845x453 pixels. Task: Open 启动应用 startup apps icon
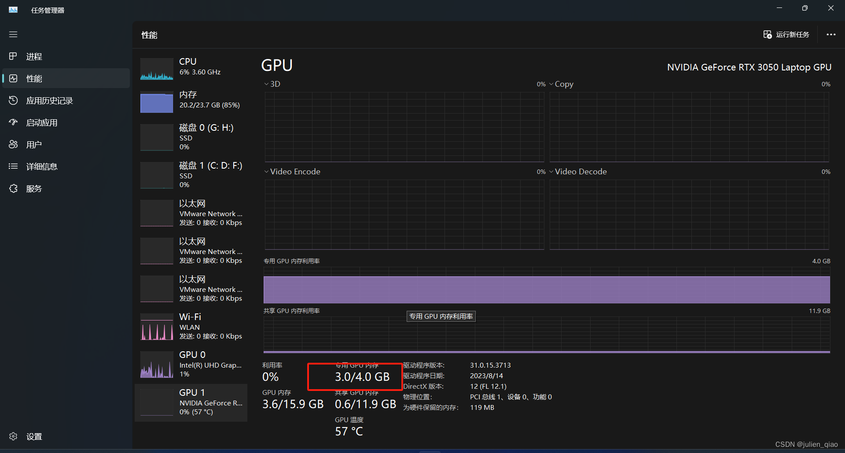pyautogui.click(x=13, y=122)
